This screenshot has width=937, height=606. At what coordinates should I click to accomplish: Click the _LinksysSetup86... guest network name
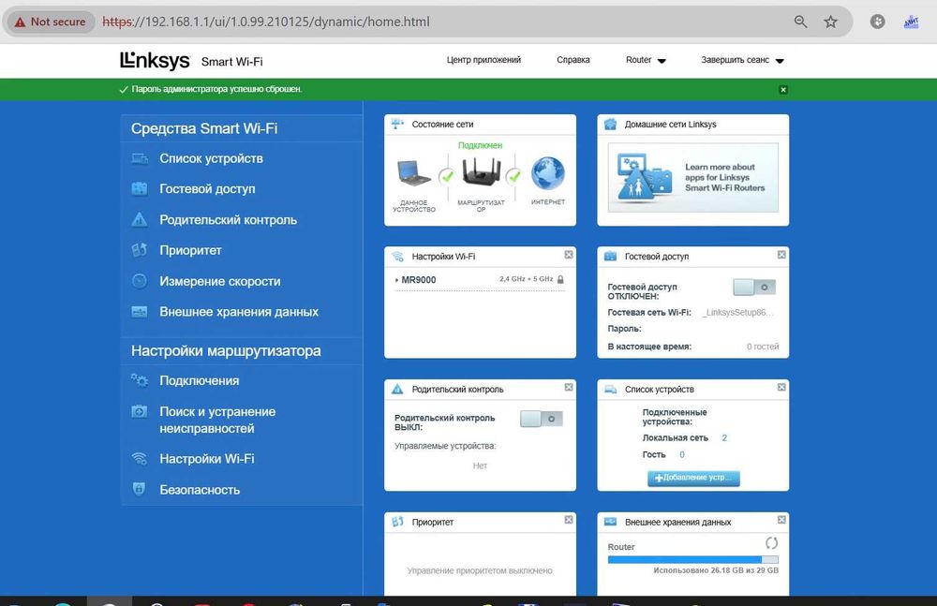pyautogui.click(x=738, y=313)
